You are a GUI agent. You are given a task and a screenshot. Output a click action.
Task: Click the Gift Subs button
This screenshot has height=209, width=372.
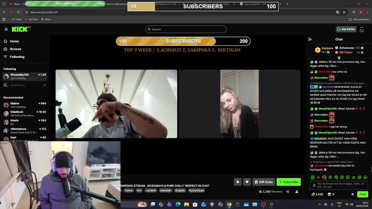[264, 182]
